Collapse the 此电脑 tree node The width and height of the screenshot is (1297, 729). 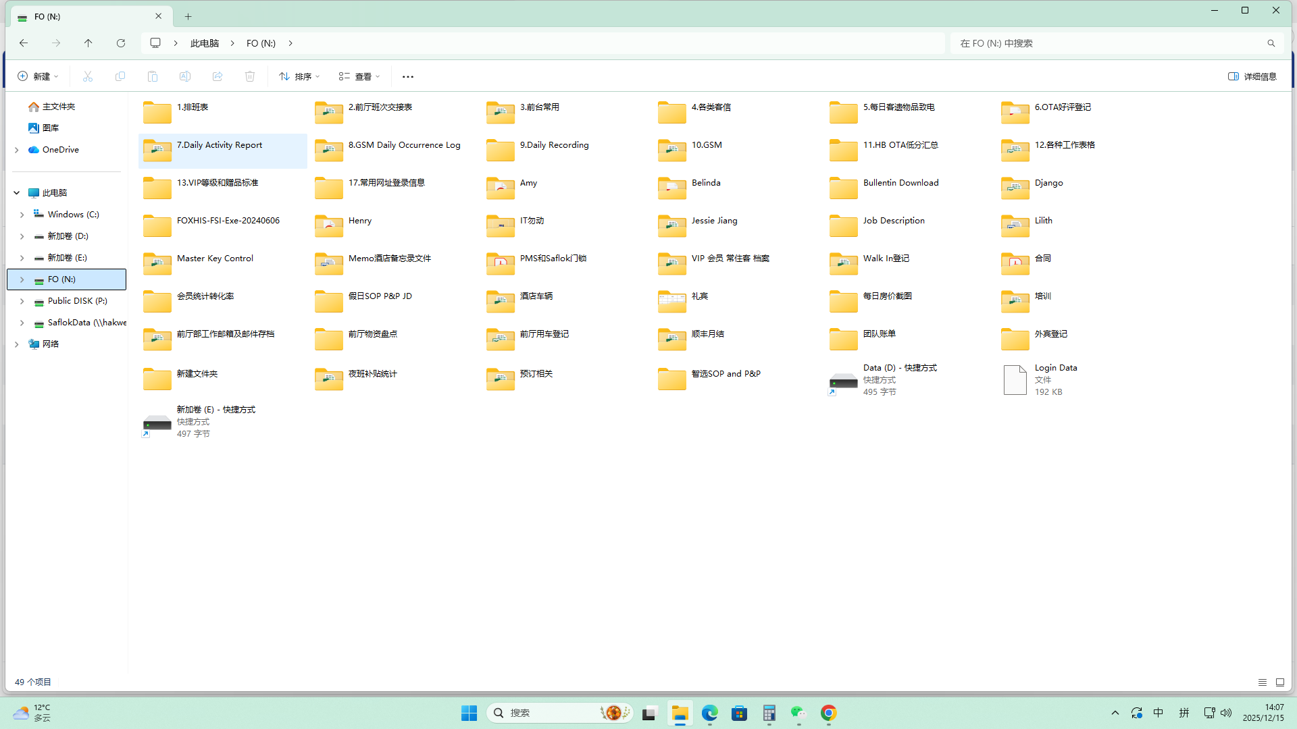pos(16,193)
